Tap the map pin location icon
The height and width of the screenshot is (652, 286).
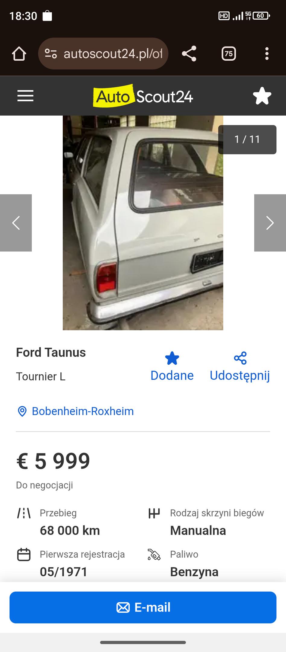22,411
